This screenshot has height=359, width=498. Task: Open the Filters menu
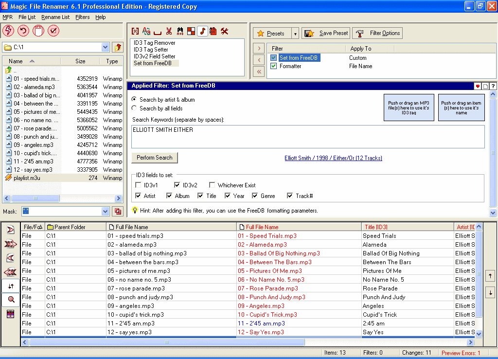click(x=82, y=17)
